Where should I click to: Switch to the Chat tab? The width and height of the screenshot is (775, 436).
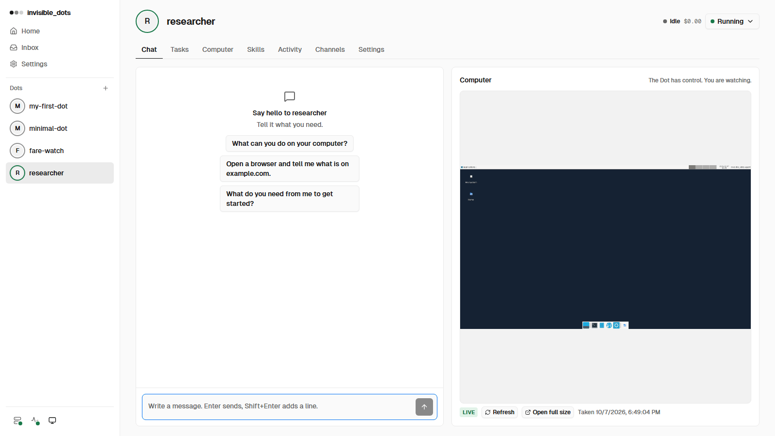coord(149,49)
